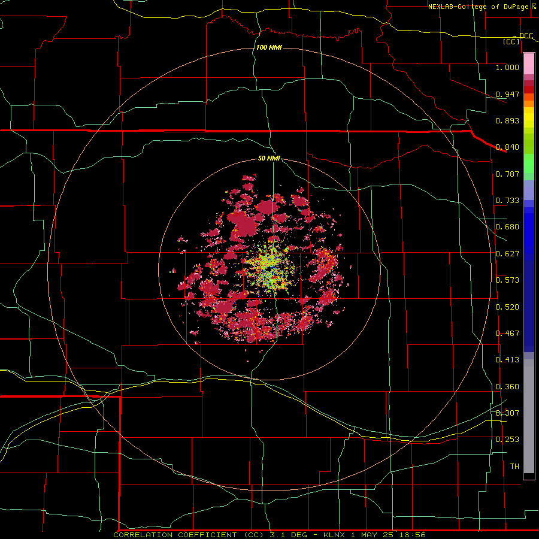Click the 50 NMI range ring label

[x=269, y=159]
